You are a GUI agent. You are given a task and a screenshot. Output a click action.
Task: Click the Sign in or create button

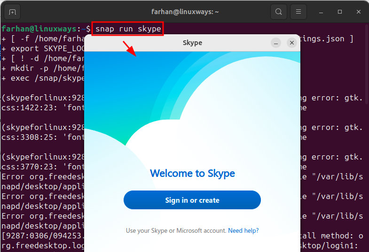coord(192,200)
